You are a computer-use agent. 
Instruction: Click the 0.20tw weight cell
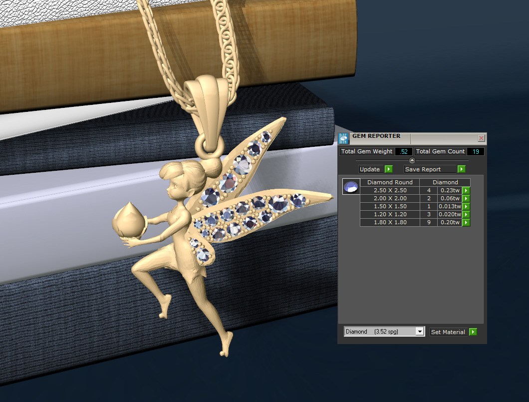(450, 222)
